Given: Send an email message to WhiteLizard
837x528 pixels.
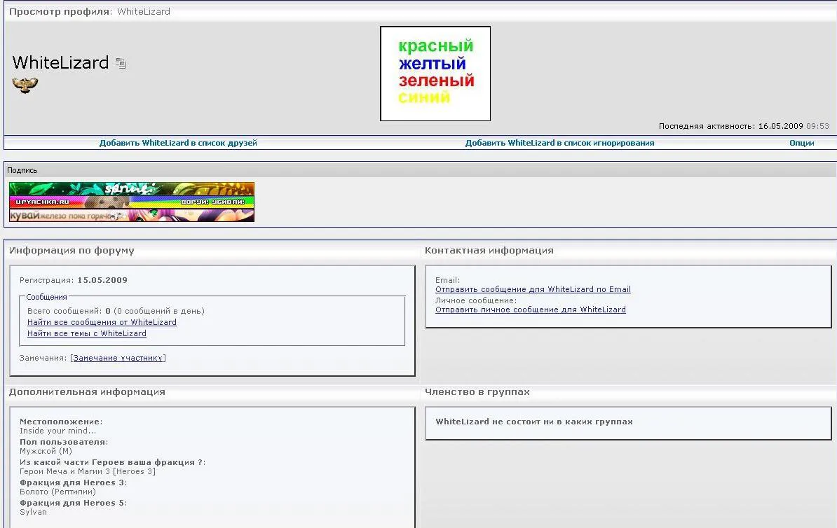Looking at the screenshot, I should (x=533, y=289).
